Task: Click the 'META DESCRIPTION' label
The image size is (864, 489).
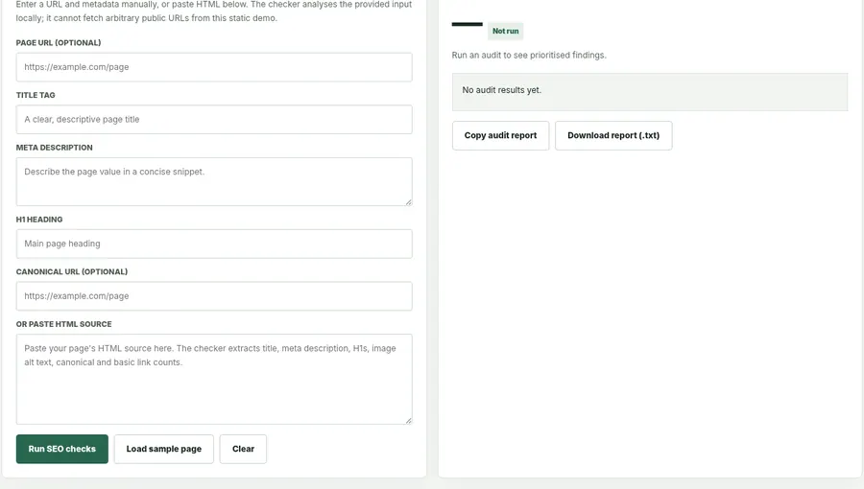Action: 54,148
